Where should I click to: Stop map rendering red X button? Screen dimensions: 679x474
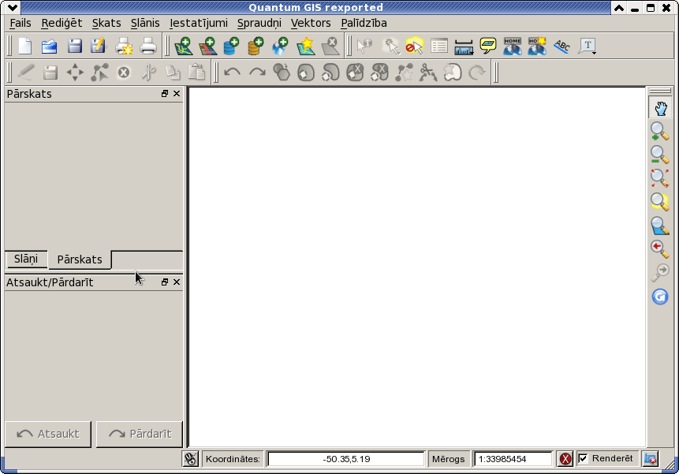[565, 459]
